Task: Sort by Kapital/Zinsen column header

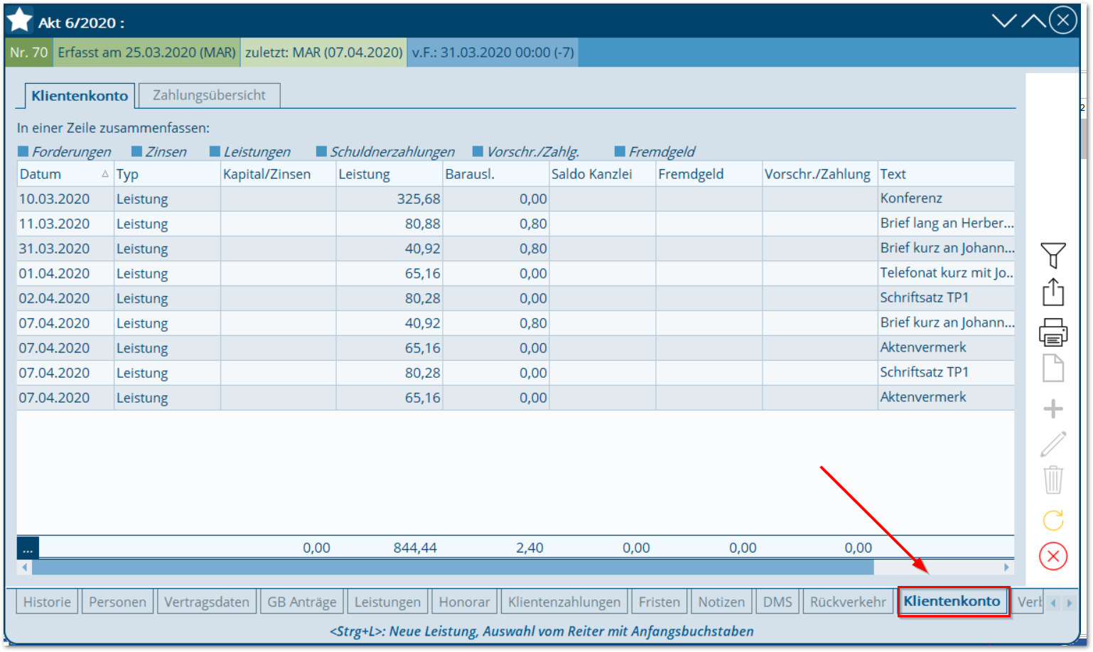Action: (278, 174)
